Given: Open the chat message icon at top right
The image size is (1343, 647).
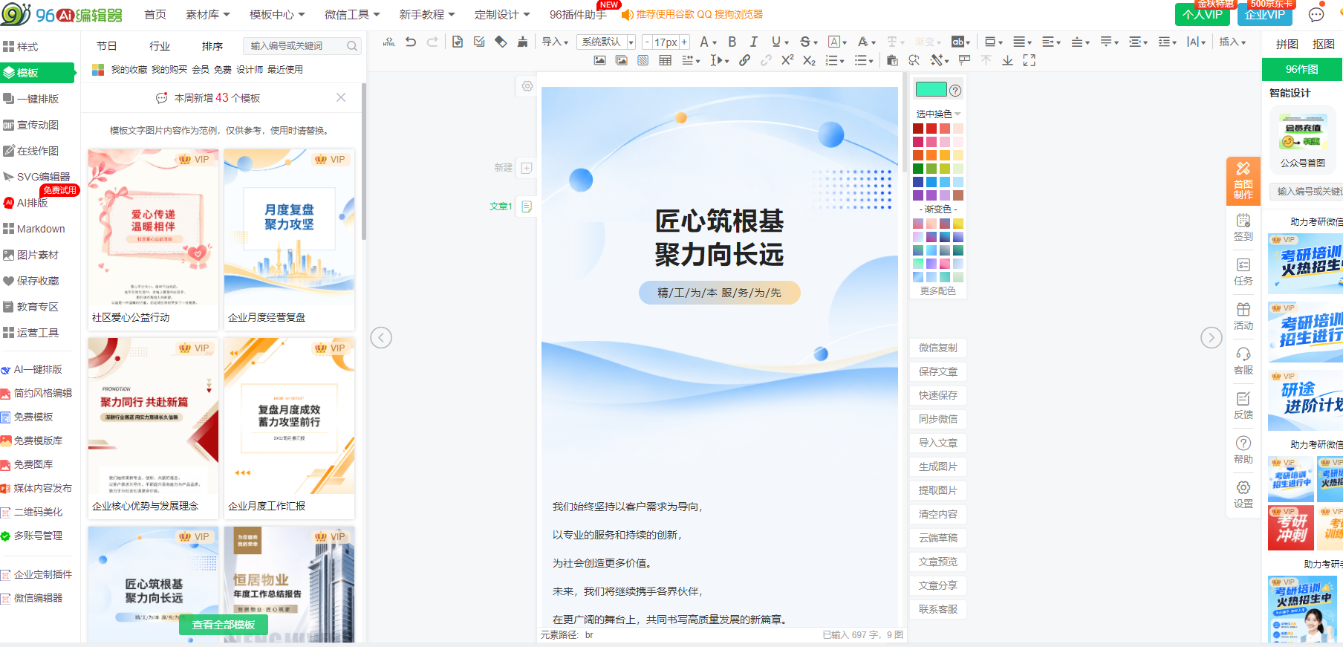Looking at the screenshot, I should coord(1316,15).
